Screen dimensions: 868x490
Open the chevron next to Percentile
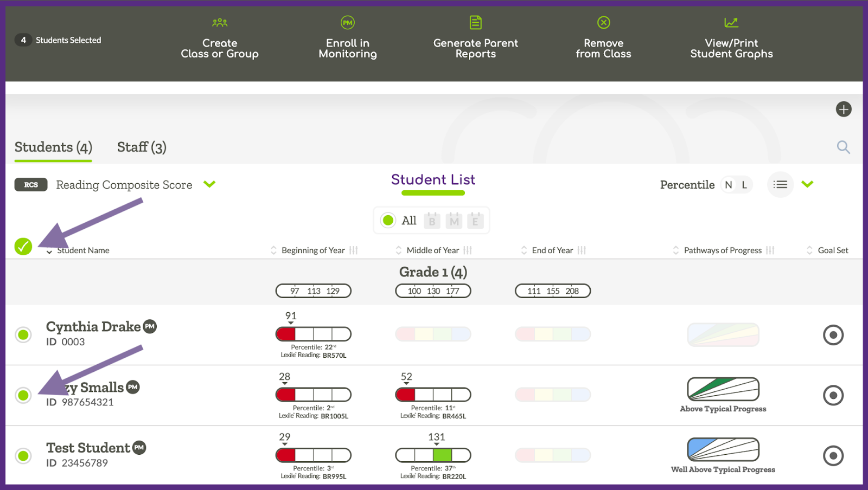click(808, 184)
